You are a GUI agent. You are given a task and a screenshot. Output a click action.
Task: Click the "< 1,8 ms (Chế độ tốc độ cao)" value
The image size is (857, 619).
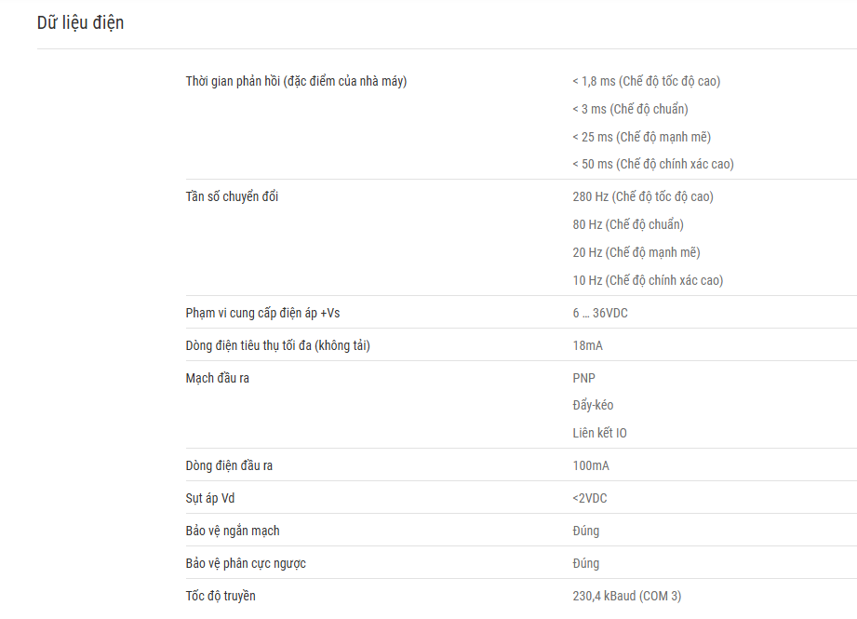coord(646,82)
